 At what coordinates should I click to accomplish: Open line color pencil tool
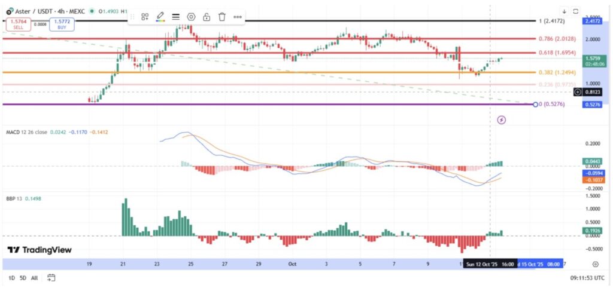click(160, 17)
